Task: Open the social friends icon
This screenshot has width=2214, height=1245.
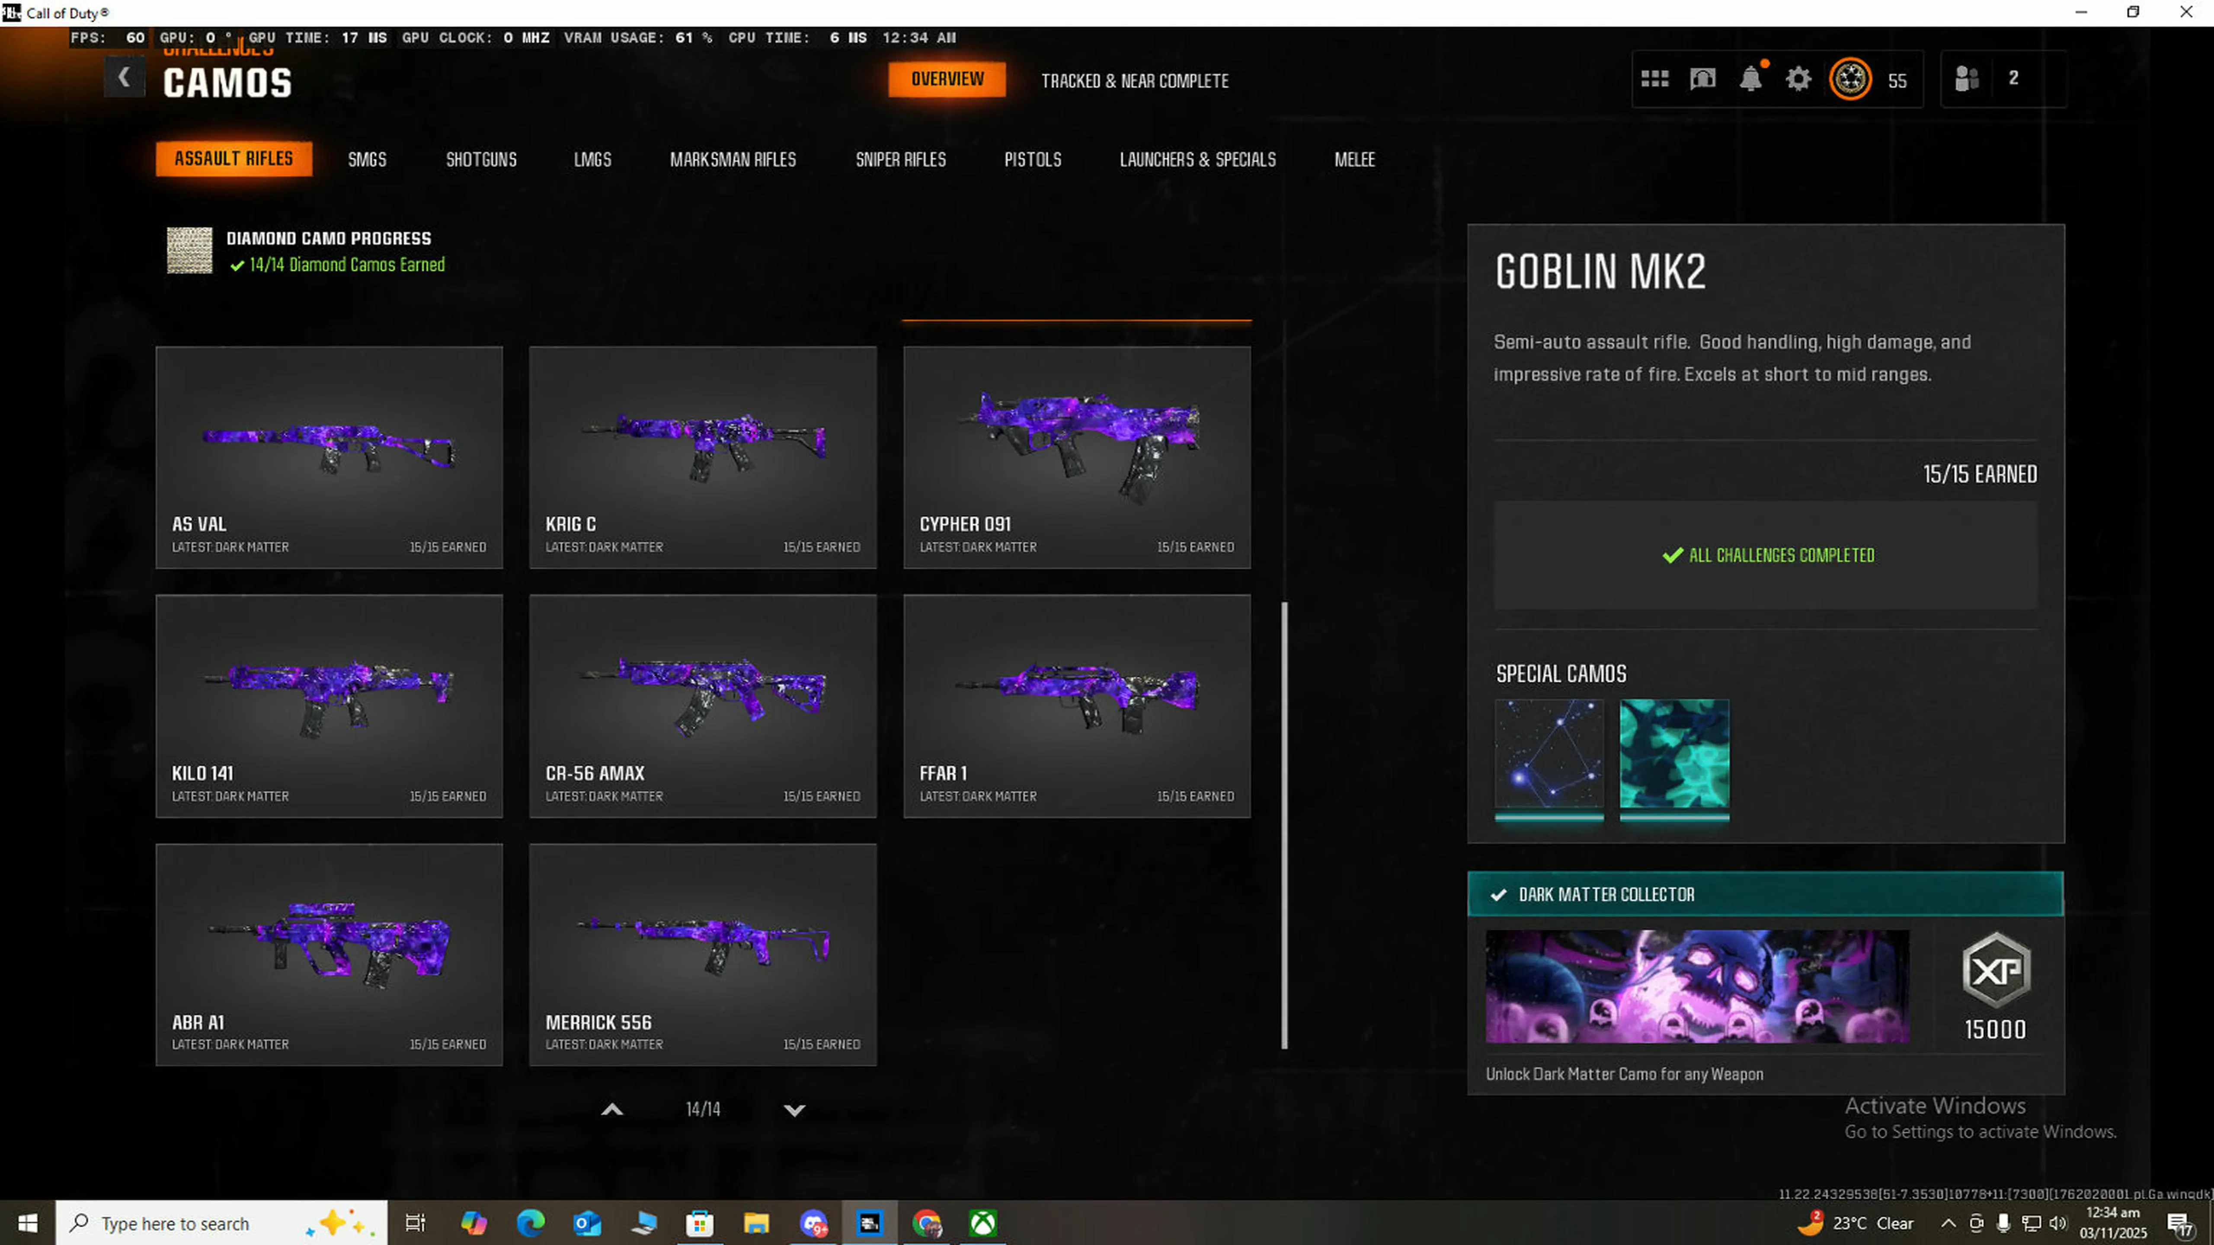Action: [1968, 79]
